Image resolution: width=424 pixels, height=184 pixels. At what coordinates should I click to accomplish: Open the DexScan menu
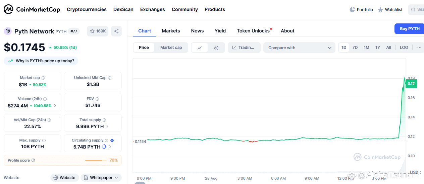tap(123, 9)
